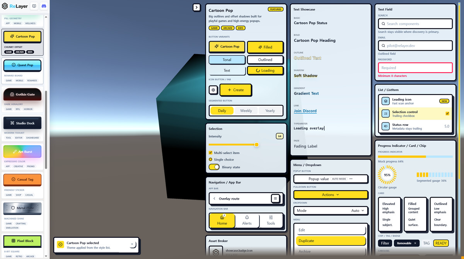Uncheck the Selection control trailing checkbox
464x259 pixels.
pos(447,113)
